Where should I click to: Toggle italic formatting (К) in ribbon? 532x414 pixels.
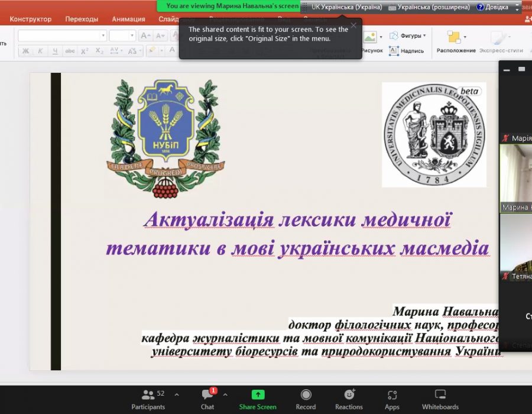click(40, 51)
